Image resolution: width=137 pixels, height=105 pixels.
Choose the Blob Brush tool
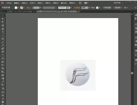pos(3,48)
